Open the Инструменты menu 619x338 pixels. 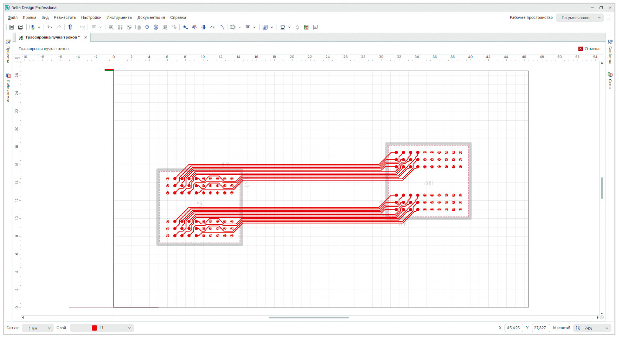pyautogui.click(x=119, y=17)
